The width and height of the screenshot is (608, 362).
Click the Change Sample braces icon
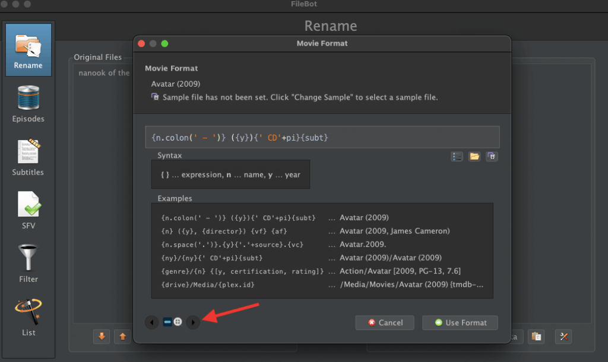point(492,157)
